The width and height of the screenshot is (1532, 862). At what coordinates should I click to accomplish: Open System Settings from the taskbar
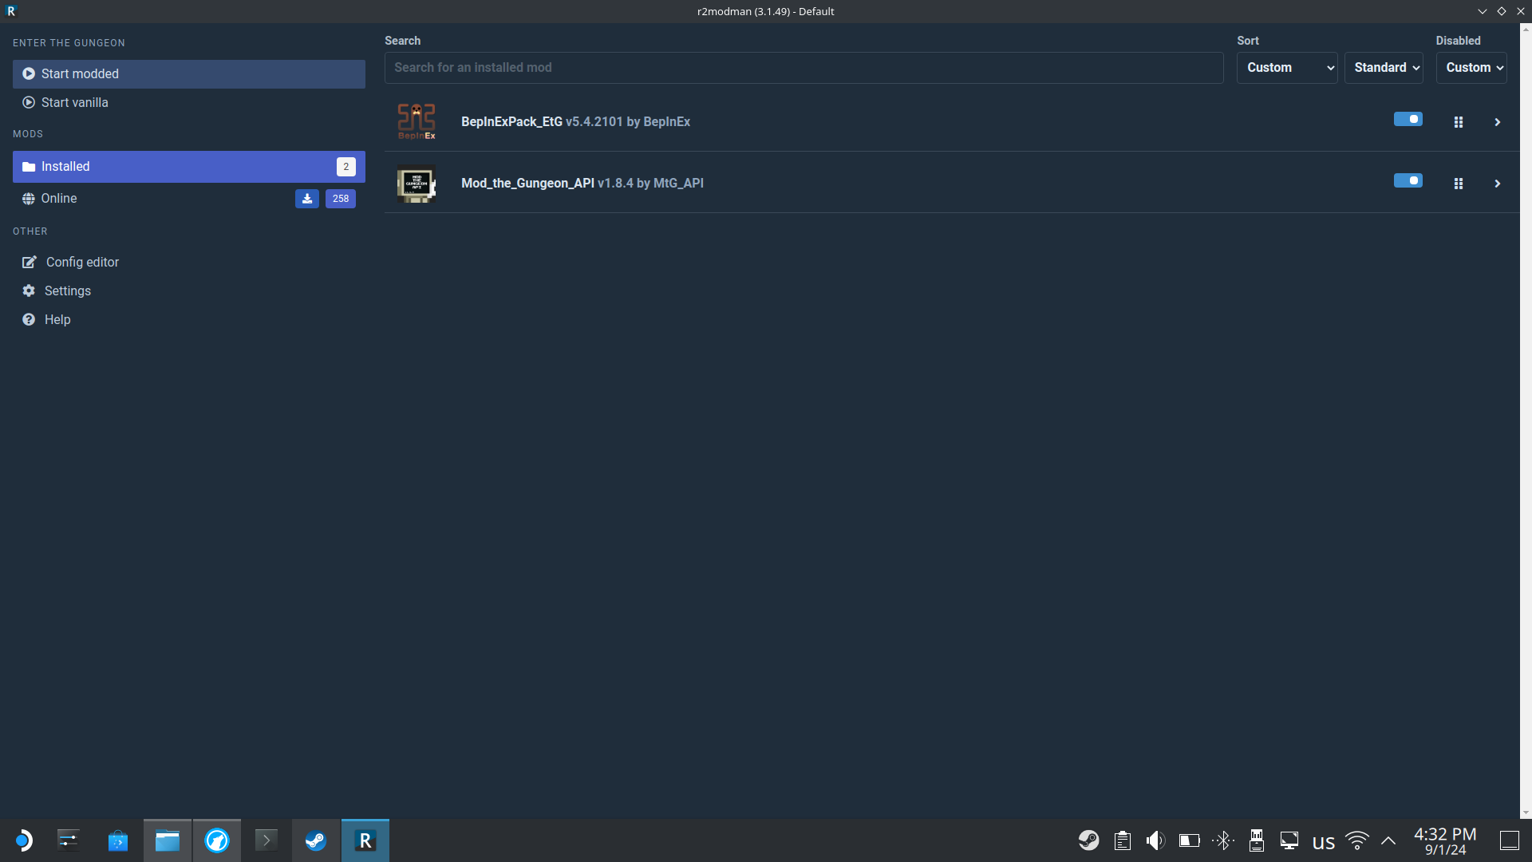(x=69, y=840)
